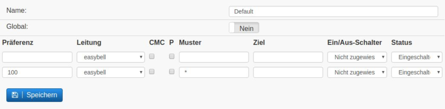This screenshot has width=445, height=109.
Task: Enable CMC checkbox in the 100 row
Action: pos(152,72)
